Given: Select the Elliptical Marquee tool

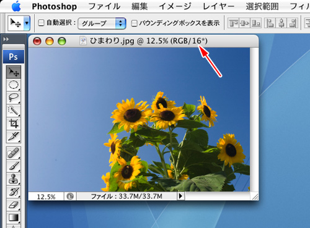Looking at the screenshot, I should pos(14,85).
